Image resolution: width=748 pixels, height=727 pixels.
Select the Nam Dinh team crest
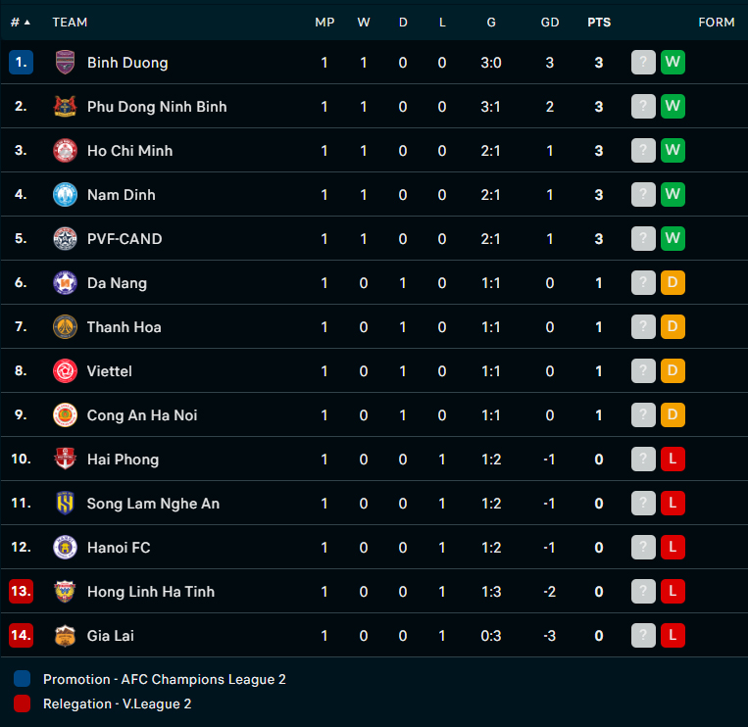point(65,195)
